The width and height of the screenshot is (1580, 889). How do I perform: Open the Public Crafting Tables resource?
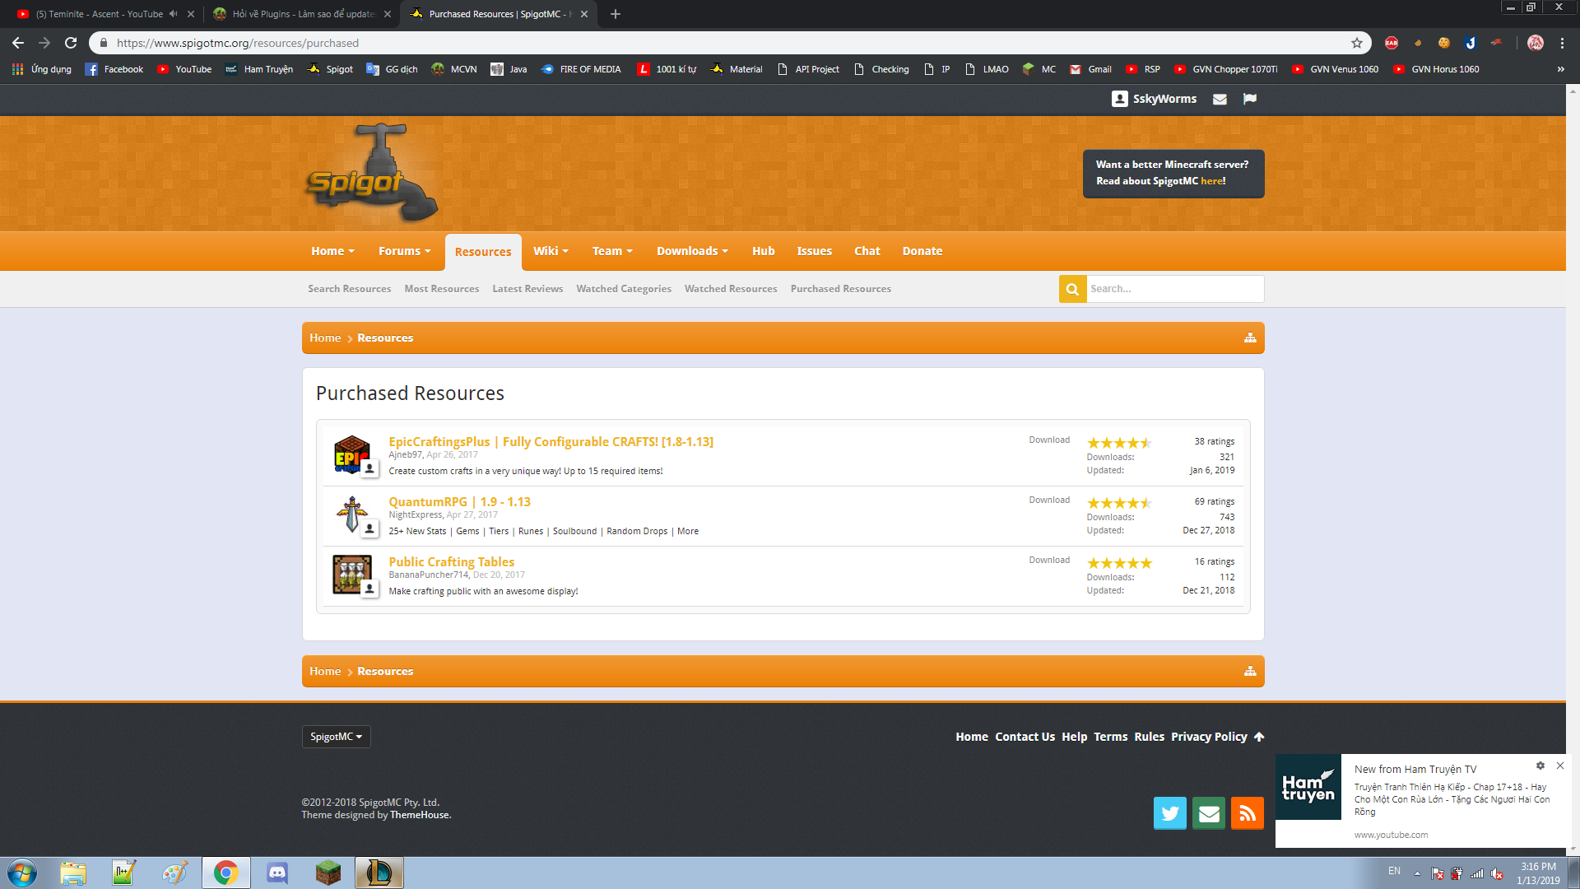[451, 561]
